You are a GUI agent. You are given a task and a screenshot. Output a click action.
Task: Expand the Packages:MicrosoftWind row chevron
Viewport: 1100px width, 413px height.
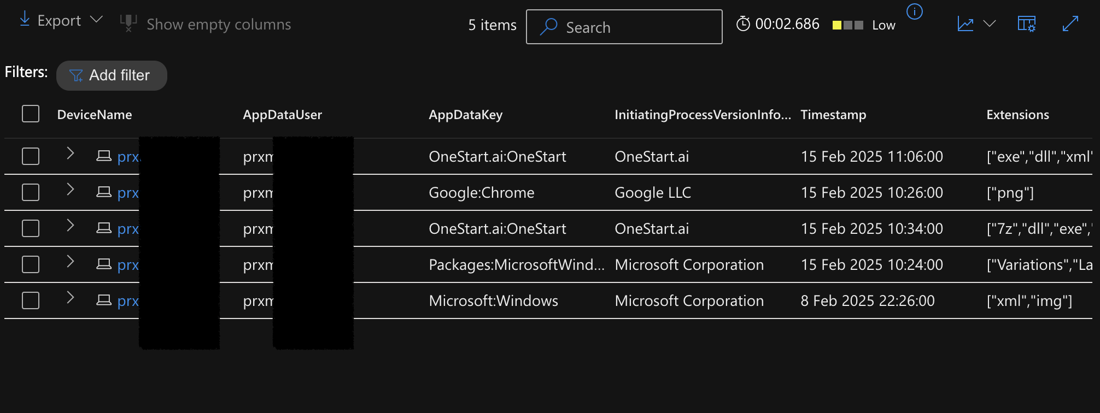click(x=70, y=261)
